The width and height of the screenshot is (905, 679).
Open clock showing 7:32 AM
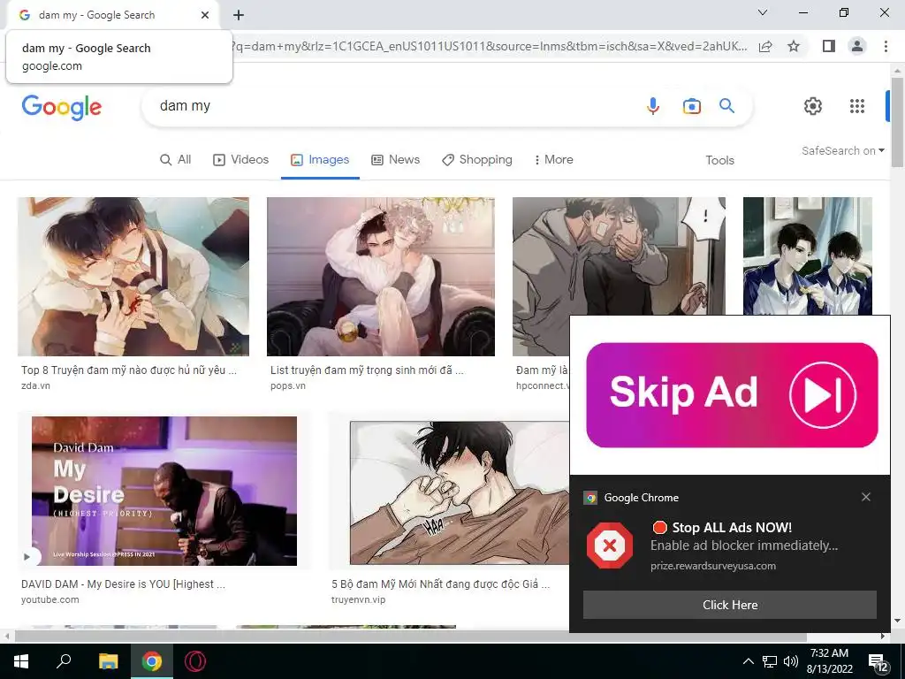(x=829, y=661)
